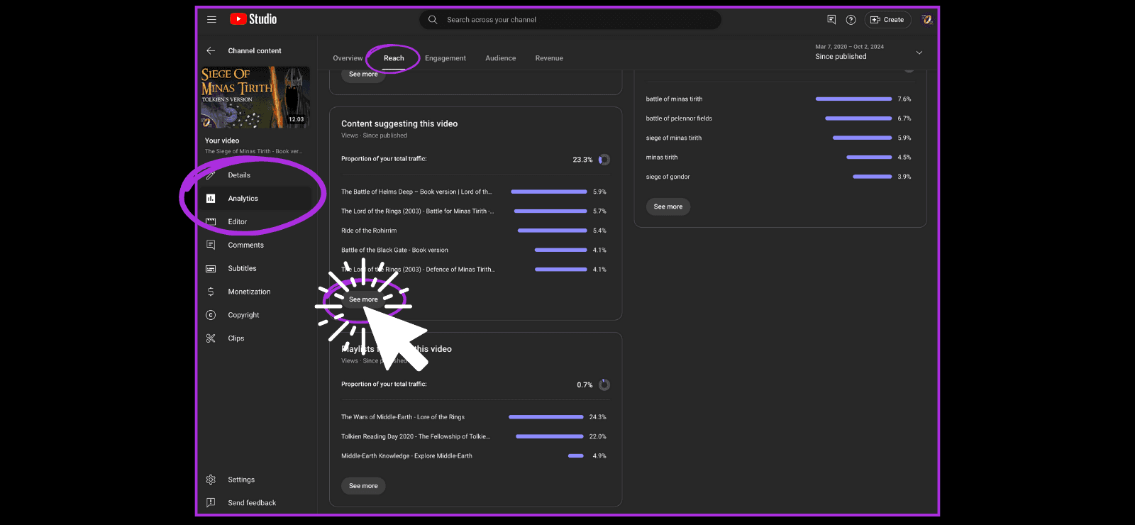
Task: Open the Comments icon in the sidebar
Action: pos(211,245)
